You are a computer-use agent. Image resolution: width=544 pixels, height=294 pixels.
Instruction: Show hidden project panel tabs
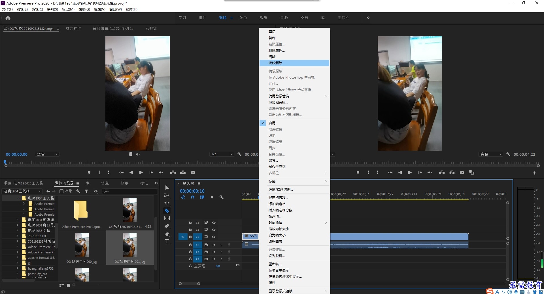coord(156,183)
